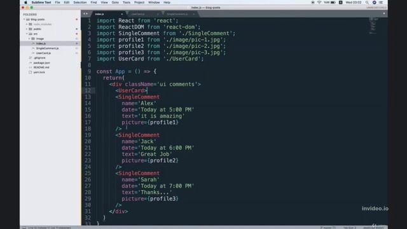Open the Goto menu
Screen dimensions: 407x229
pos(115,3)
